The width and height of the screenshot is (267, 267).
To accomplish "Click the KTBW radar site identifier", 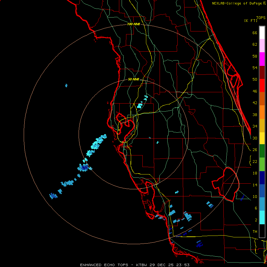I will [x=142, y=265].
